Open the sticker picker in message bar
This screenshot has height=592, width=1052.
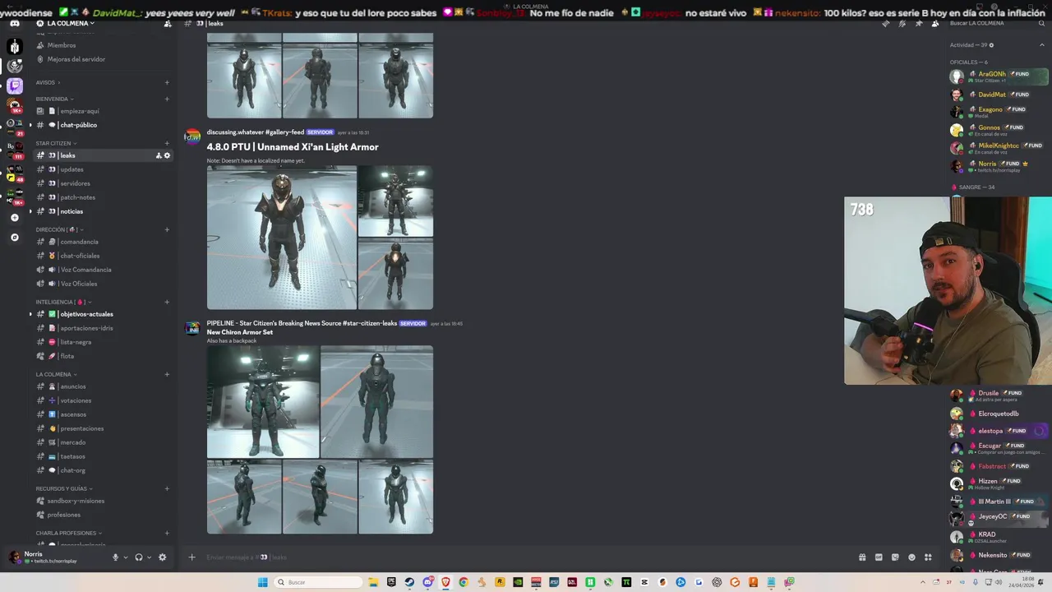[x=895, y=557]
